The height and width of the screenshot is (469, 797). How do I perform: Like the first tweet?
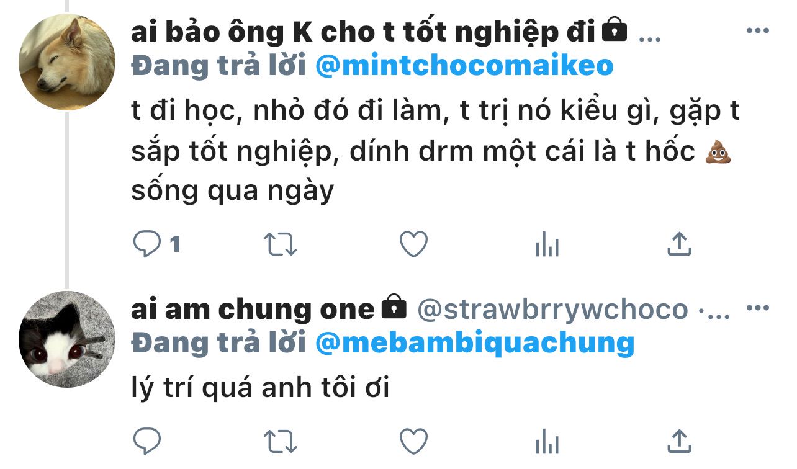point(413,244)
